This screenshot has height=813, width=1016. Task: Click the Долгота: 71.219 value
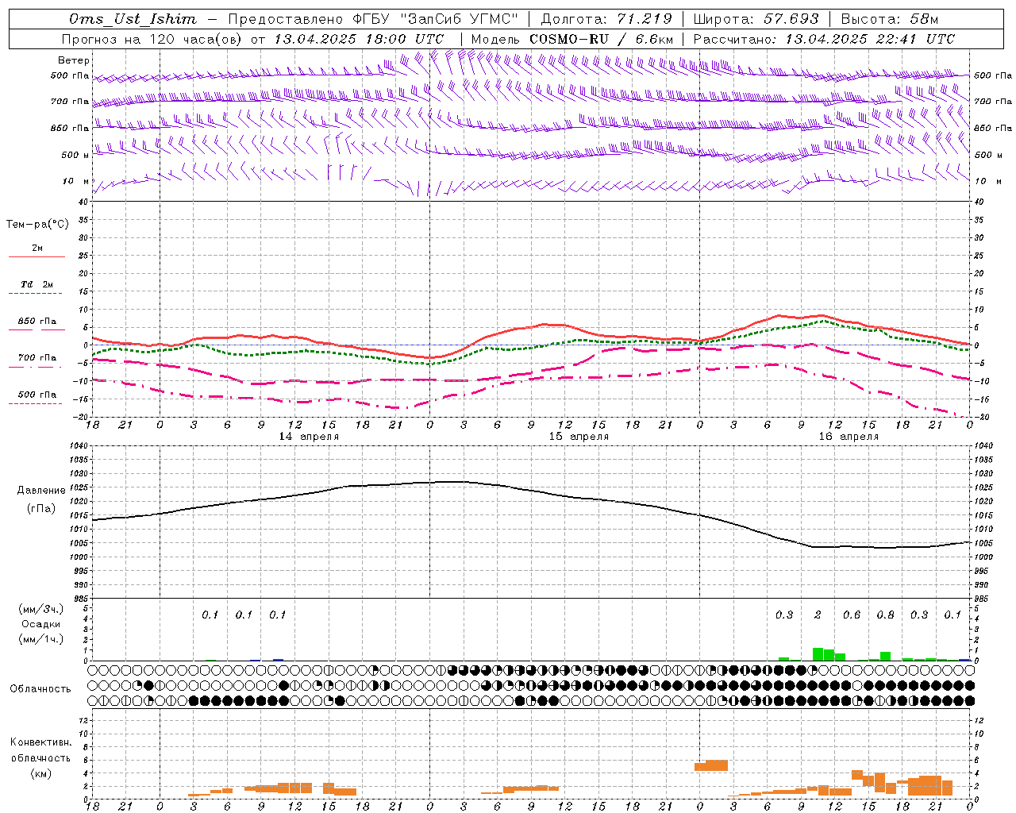[x=607, y=19]
